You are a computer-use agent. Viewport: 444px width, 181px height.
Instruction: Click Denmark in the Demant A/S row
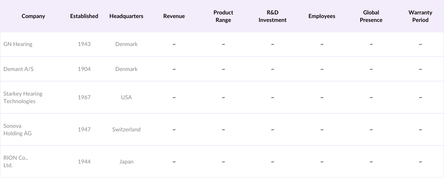pos(126,69)
